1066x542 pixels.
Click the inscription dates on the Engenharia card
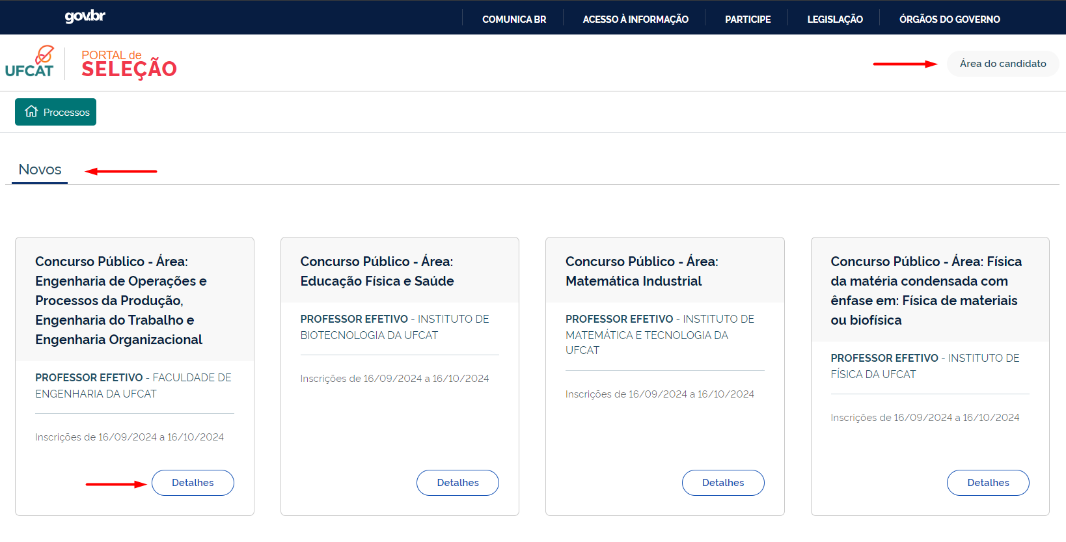click(x=130, y=437)
